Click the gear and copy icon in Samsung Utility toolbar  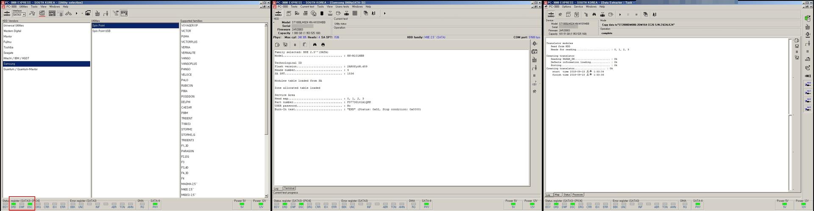[313, 13]
